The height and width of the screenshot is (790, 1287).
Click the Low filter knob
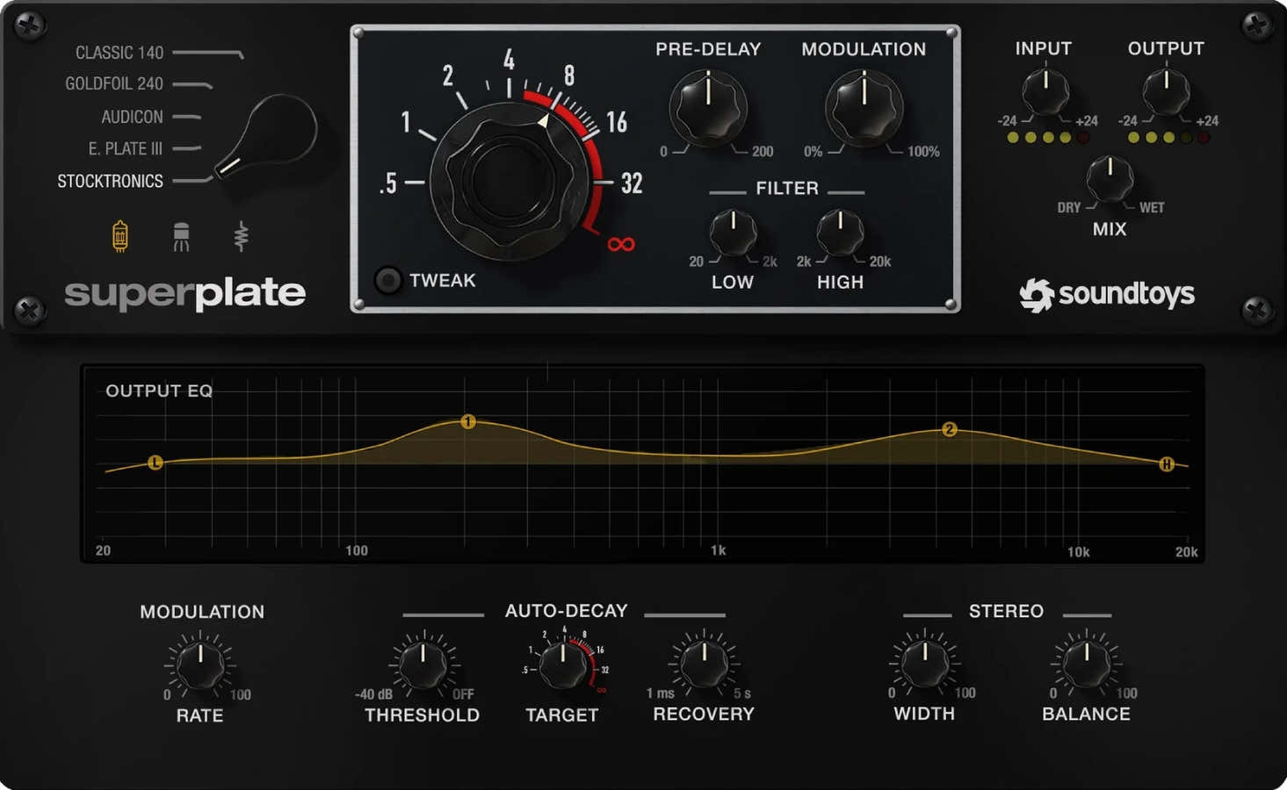(733, 233)
